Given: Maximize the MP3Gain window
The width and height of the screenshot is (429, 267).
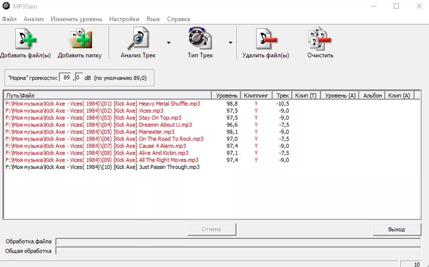Looking at the screenshot, I should (396, 6).
